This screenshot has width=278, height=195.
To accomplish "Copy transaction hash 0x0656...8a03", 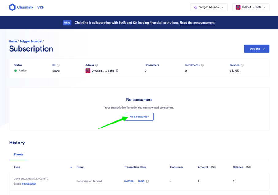I will [148, 181].
